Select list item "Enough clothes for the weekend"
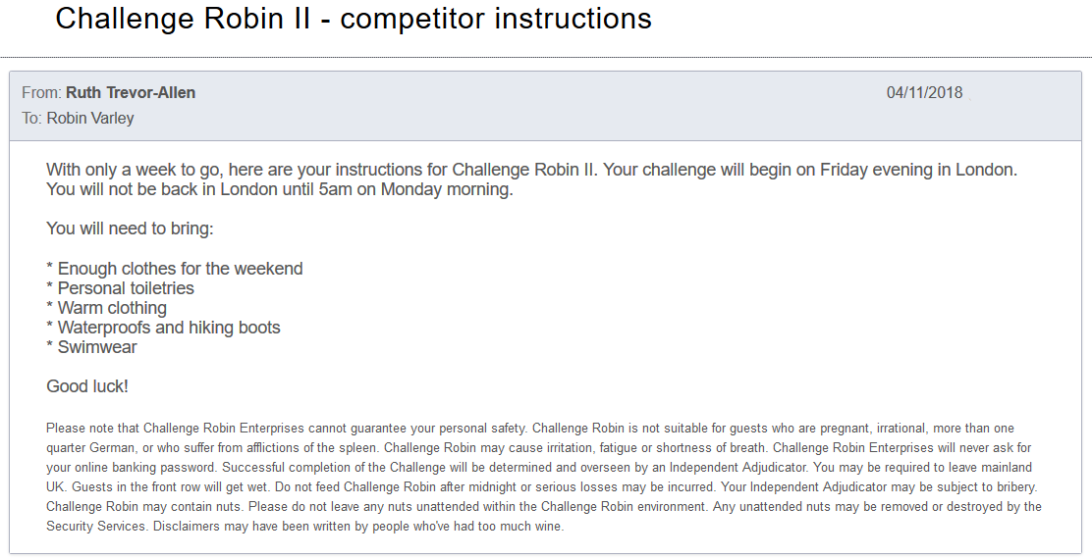This screenshot has height=558, width=1092. point(180,269)
